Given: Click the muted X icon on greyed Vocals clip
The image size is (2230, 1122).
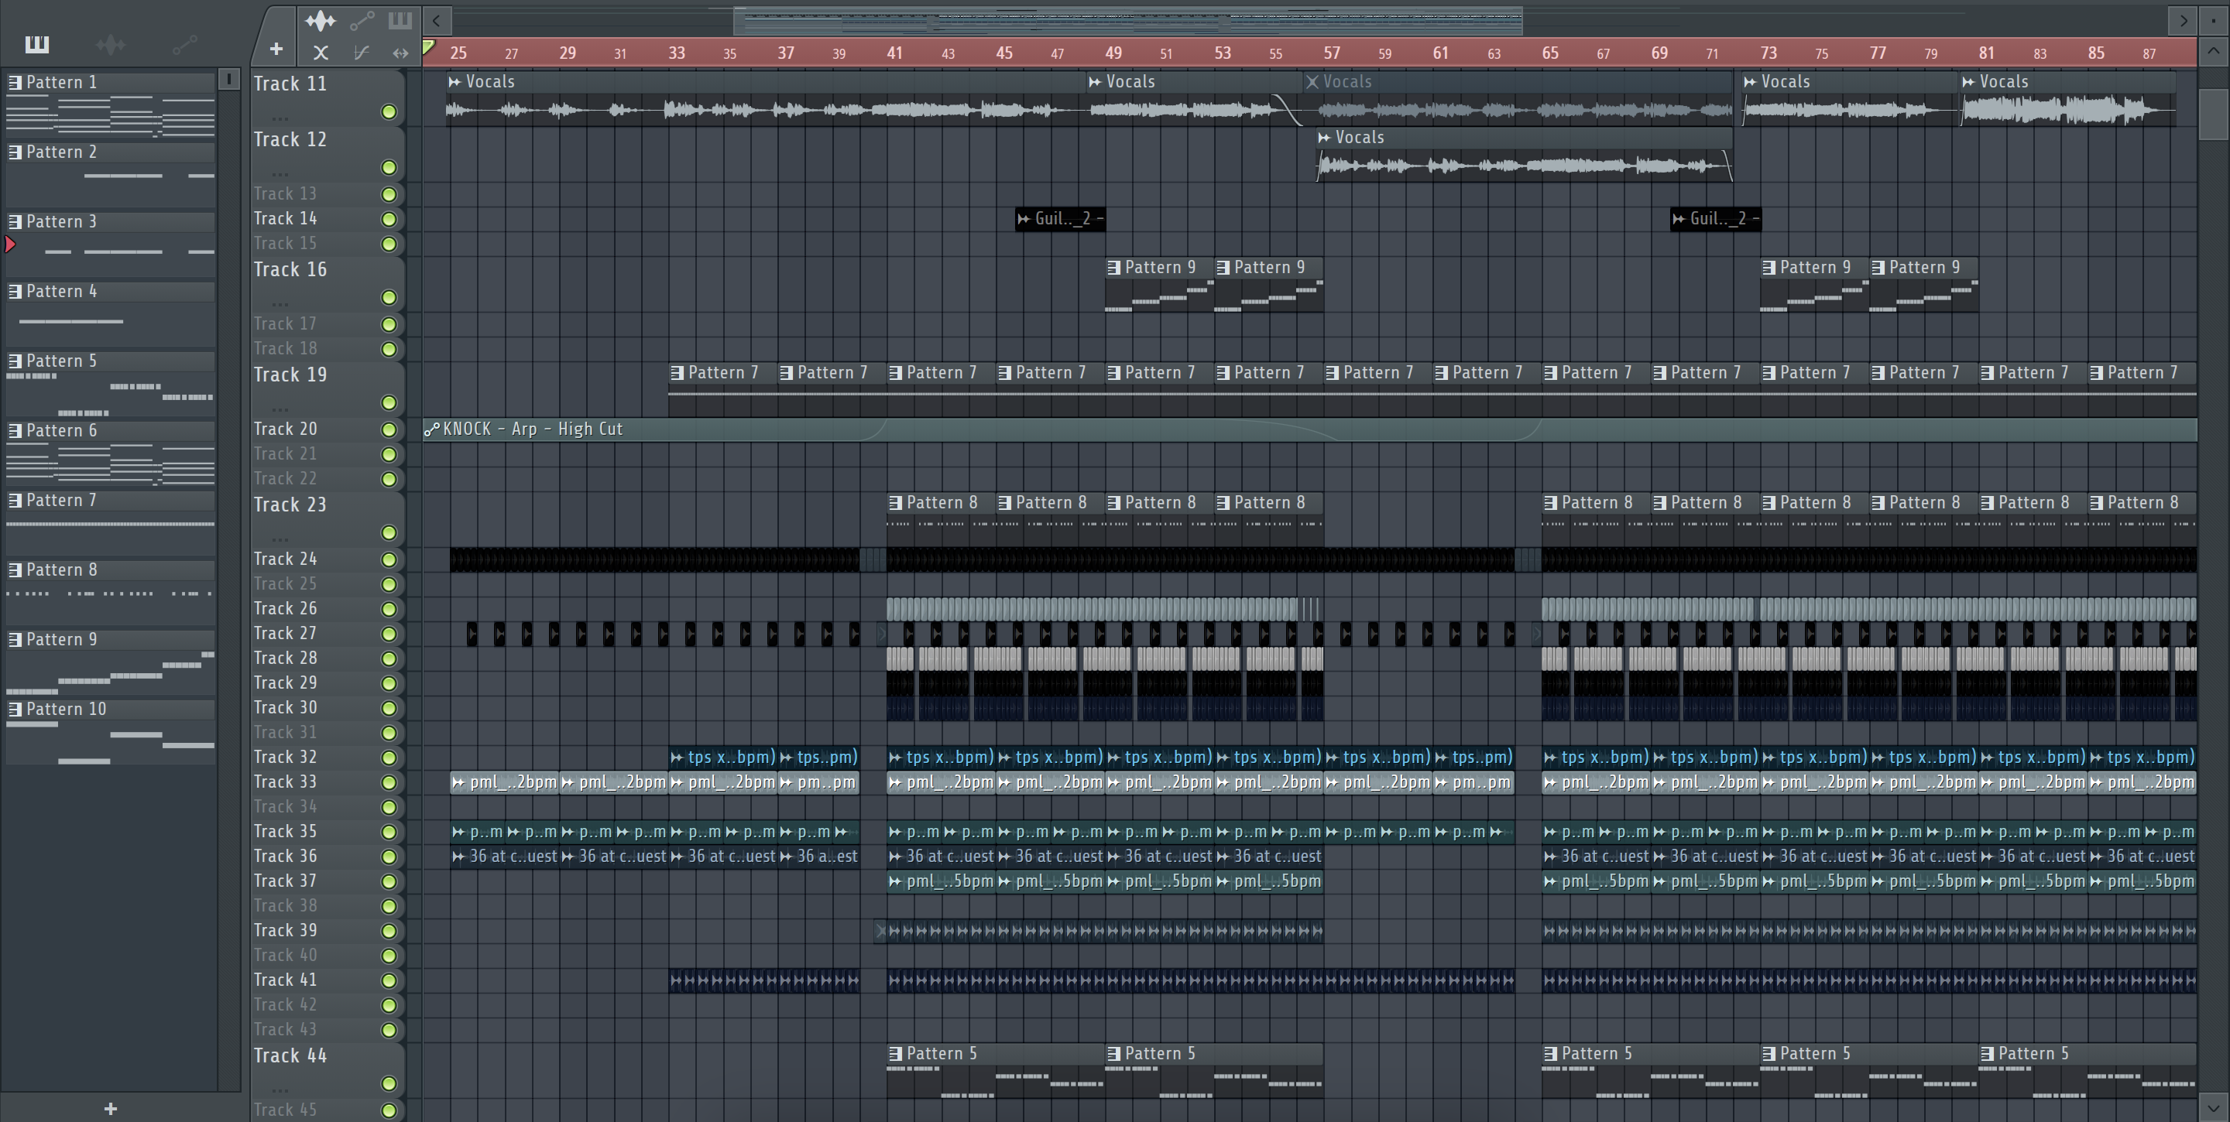Looking at the screenshot, I should pos(1312,81).
